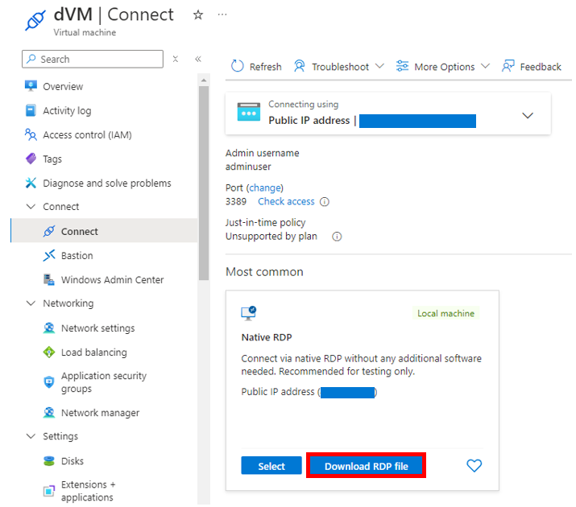Click the Access control people icon
This screenshot has height=507, width=576.
31,134
